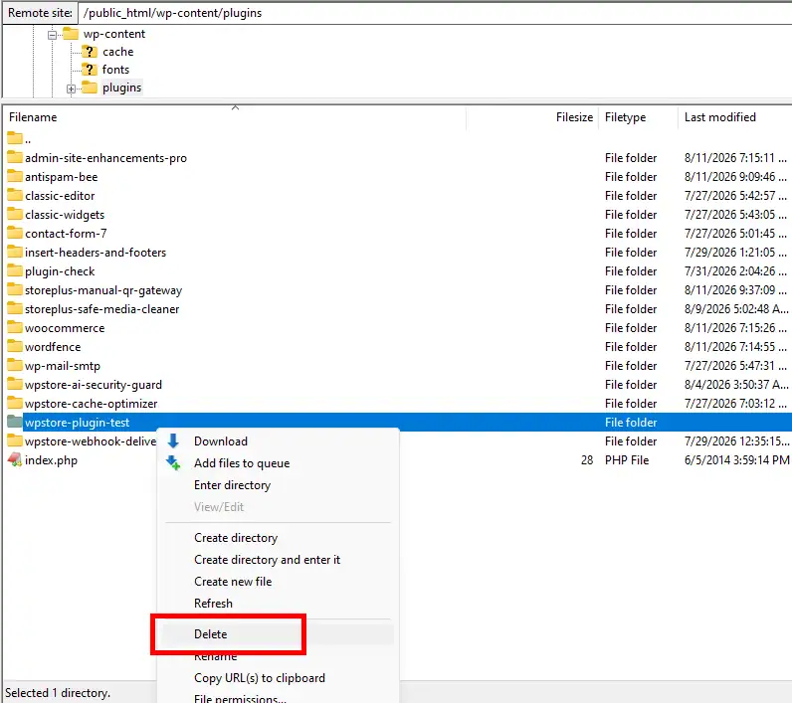Collapse the wp-content tree node
The image size is (792, 703).
(x=52, y=35)
